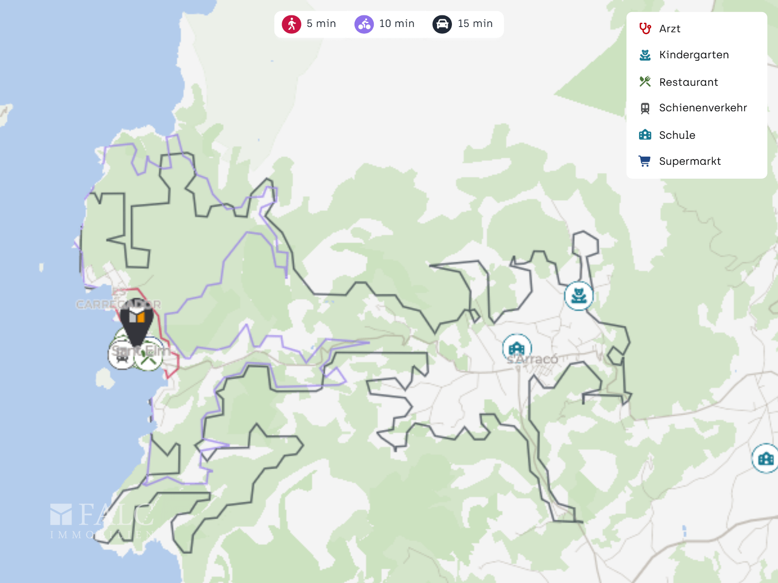Open the school marker in s'Arracó

tap(517, 348)
